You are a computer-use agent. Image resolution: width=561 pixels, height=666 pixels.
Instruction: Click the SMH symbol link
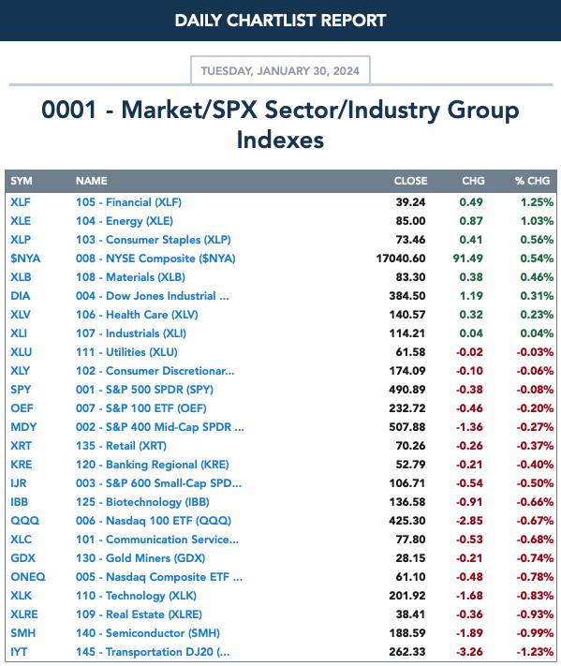(22, 633)
